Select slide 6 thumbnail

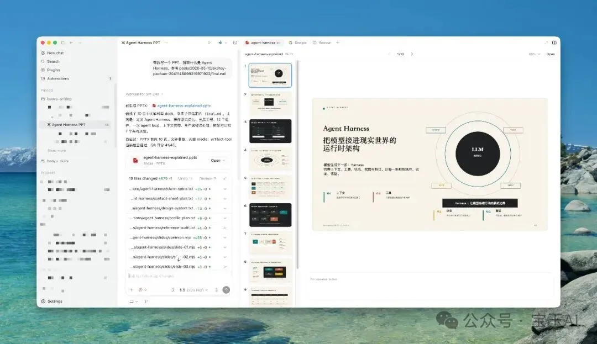270,215
